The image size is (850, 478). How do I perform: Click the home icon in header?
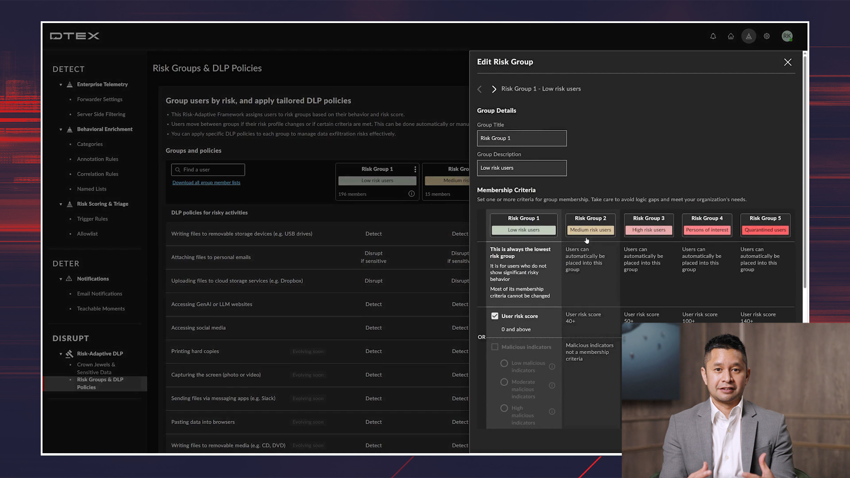(731, 36)
